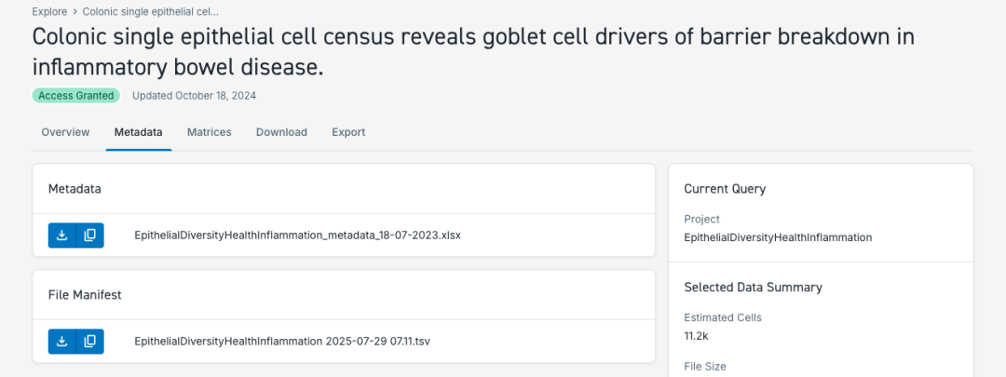The height and width of the screenshot is (377, 1006).
Task: Copy the metadata xlsx file link
Action: click(x=90, y=236)
